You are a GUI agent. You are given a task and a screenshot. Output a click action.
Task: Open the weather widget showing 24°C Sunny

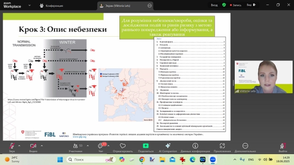coord(12,159)
